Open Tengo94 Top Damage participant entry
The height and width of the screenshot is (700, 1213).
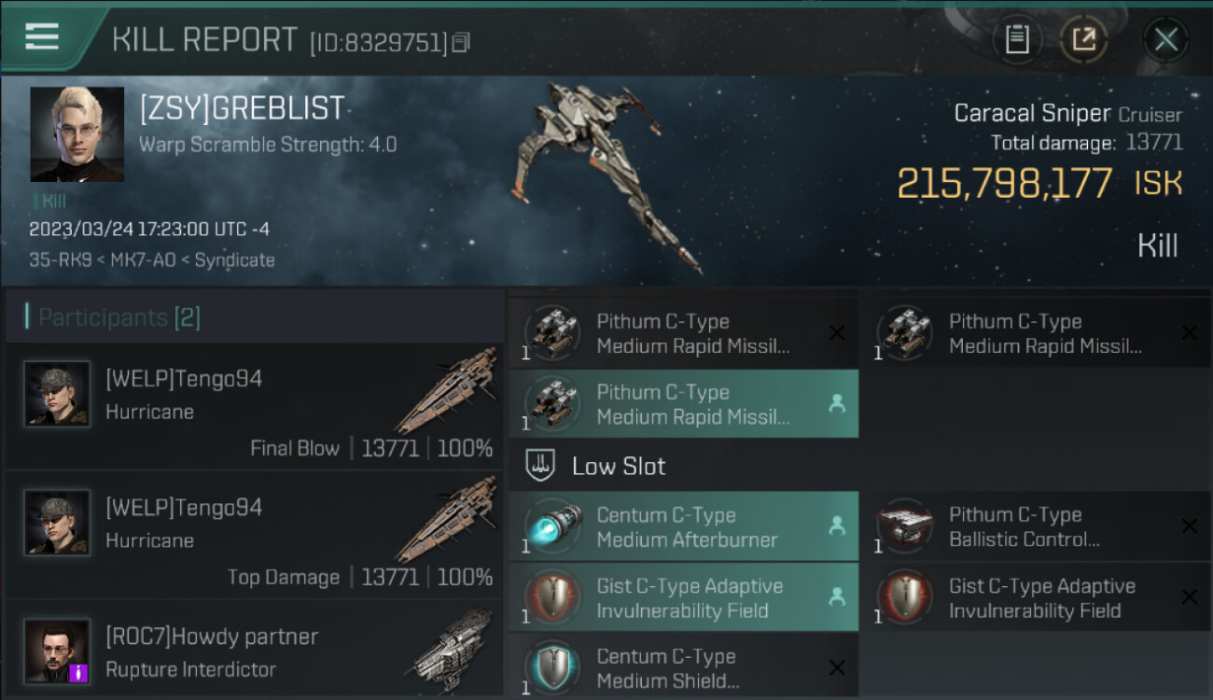coord(255,535)
